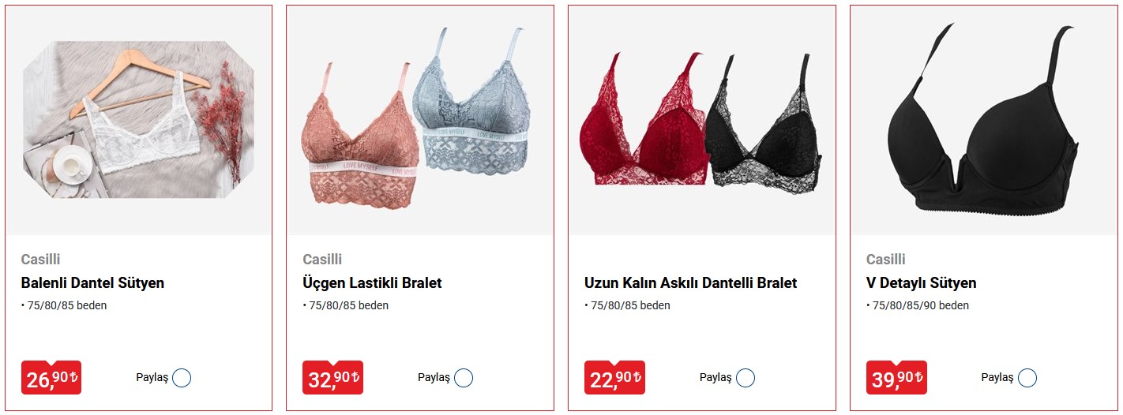Select the 26,90 price tag
Viewport: 1123px width, 415px height.
click(x=51, y=378)
